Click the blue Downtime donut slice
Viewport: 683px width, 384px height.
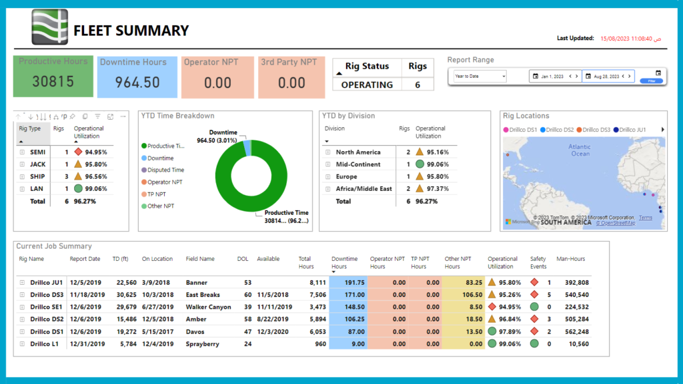pyautogui.click(x=247, y=148)
